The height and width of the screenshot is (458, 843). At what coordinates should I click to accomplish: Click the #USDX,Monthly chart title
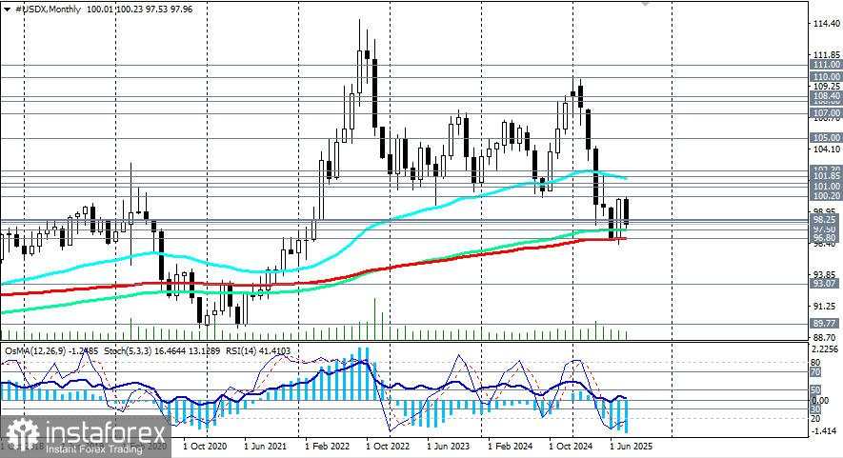48,10
